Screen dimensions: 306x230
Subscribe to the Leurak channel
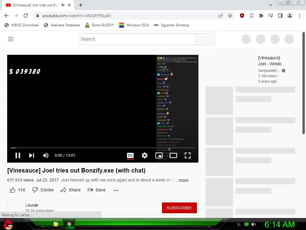pos(179,208)
